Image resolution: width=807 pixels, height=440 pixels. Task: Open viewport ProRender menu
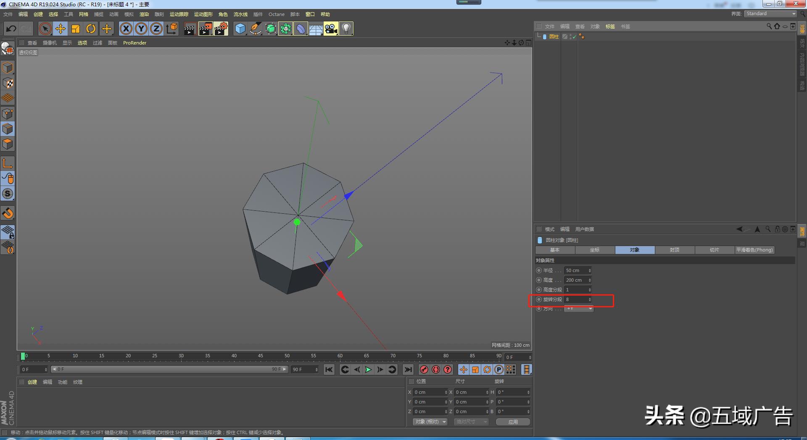click(134, 43)
